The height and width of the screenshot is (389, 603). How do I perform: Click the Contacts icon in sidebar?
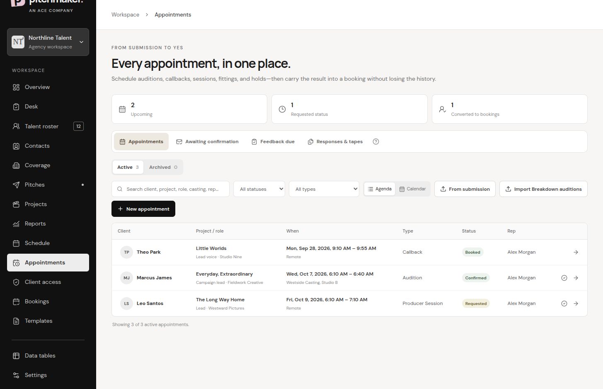(16, 146)
